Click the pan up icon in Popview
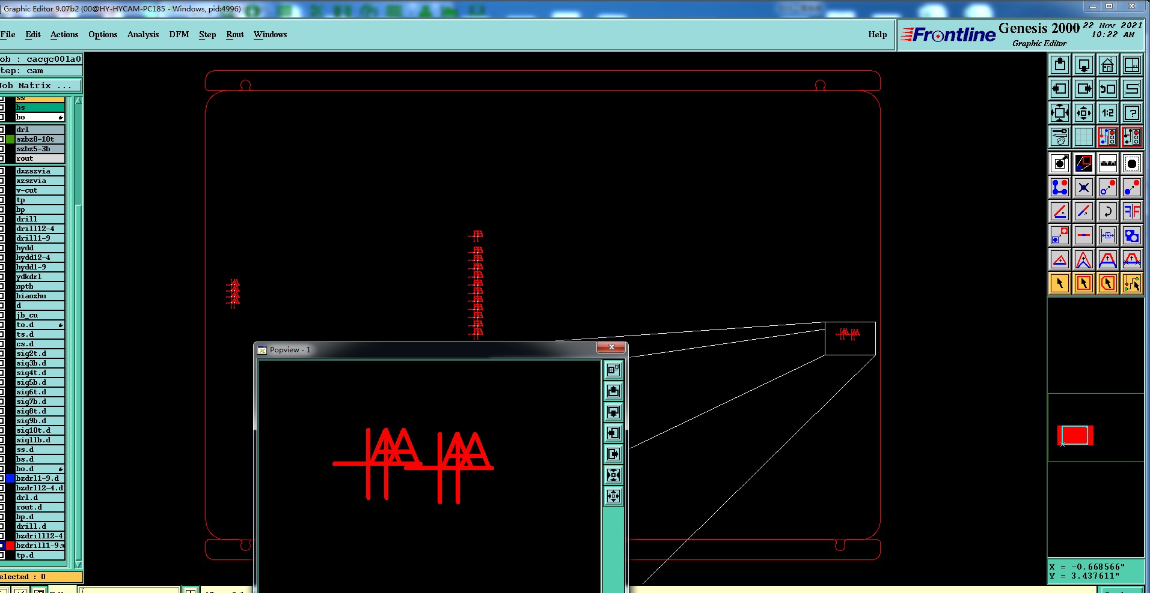Image resolution: width=1150 pixels, height=593 pixels. 613,391
